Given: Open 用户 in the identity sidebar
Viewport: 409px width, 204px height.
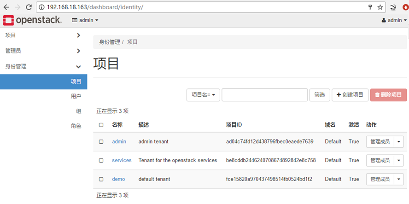Looking at the screenshot, I should [x=76, y=96].
